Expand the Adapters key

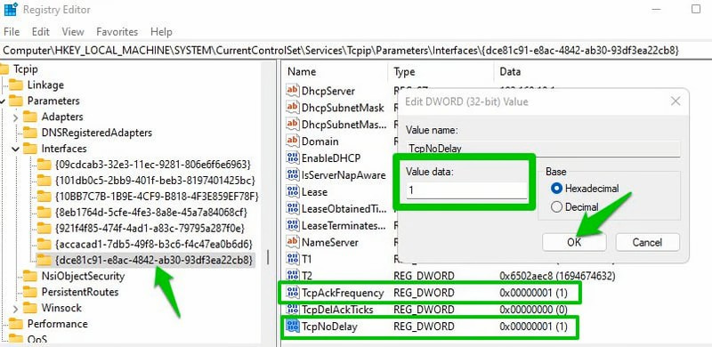point(15,117)
